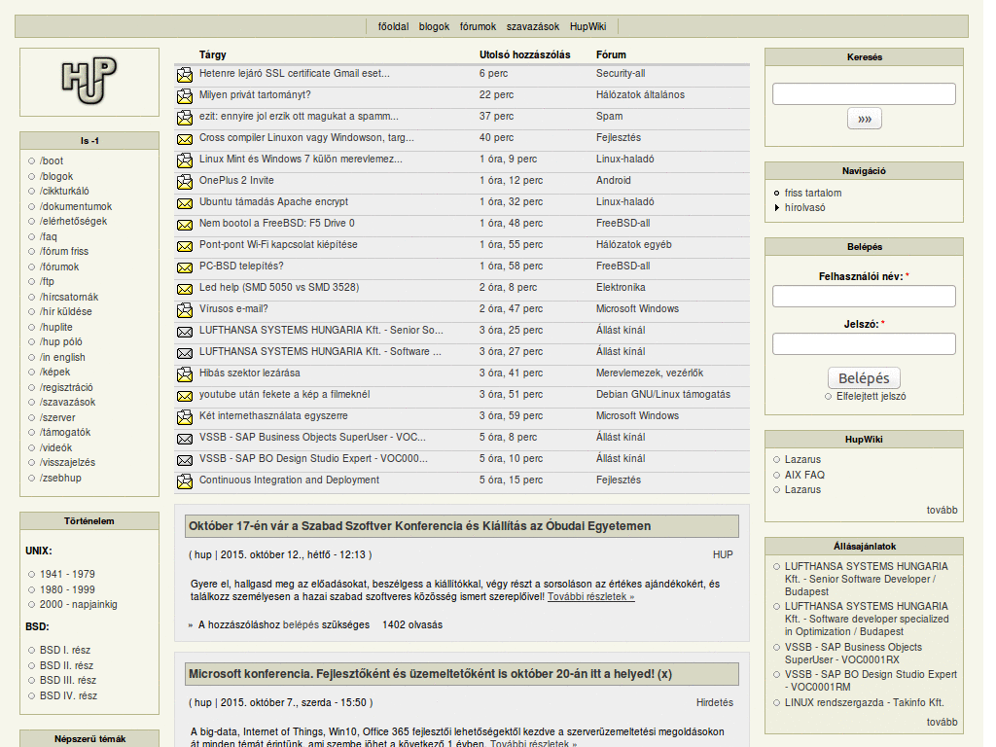Click 'Hirdetés' category on the Microsoft article
996x747 pixels.
point(714,702)
